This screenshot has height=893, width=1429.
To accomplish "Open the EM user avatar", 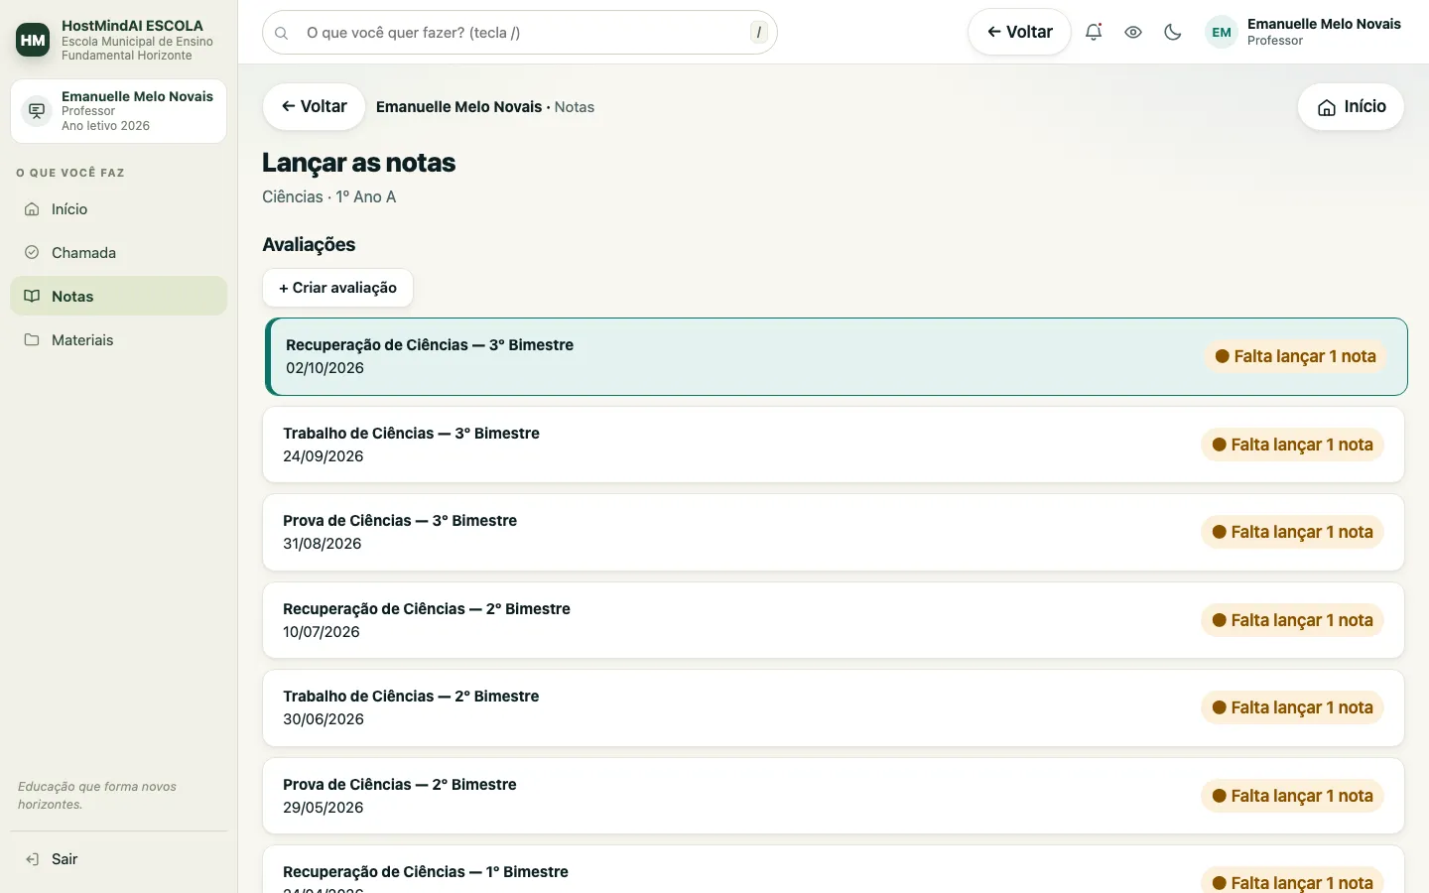I will click(1222, 32).
